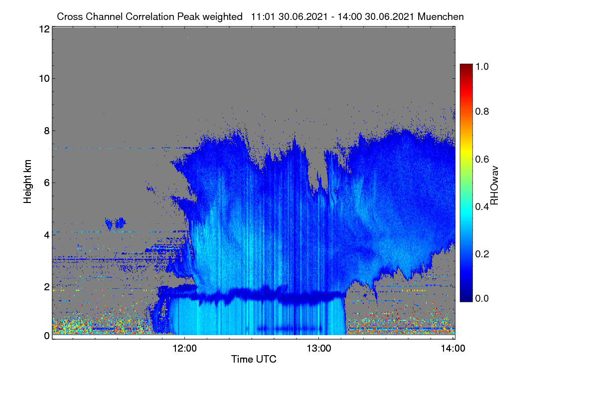Click the colorbar value '1.0'
The height and width of the screenshot is (399, 598).
coord(482,65)
